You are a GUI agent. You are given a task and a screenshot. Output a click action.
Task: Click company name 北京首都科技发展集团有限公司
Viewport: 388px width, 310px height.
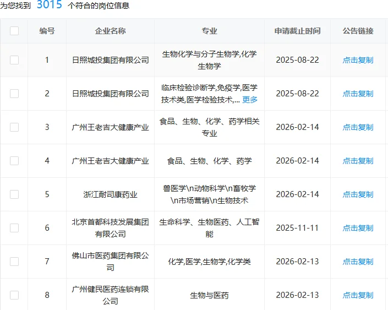point(111,228)
